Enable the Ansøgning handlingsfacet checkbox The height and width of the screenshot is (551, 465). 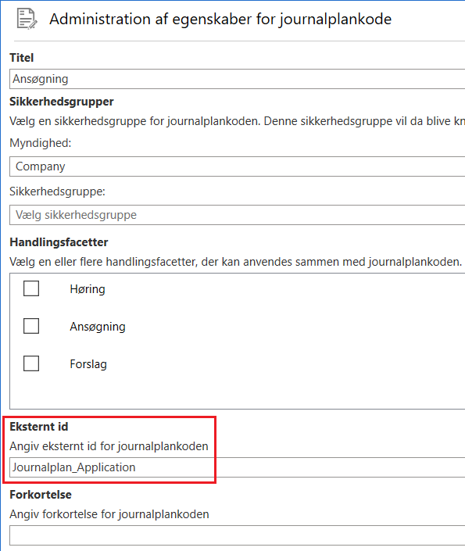(31, 326)
